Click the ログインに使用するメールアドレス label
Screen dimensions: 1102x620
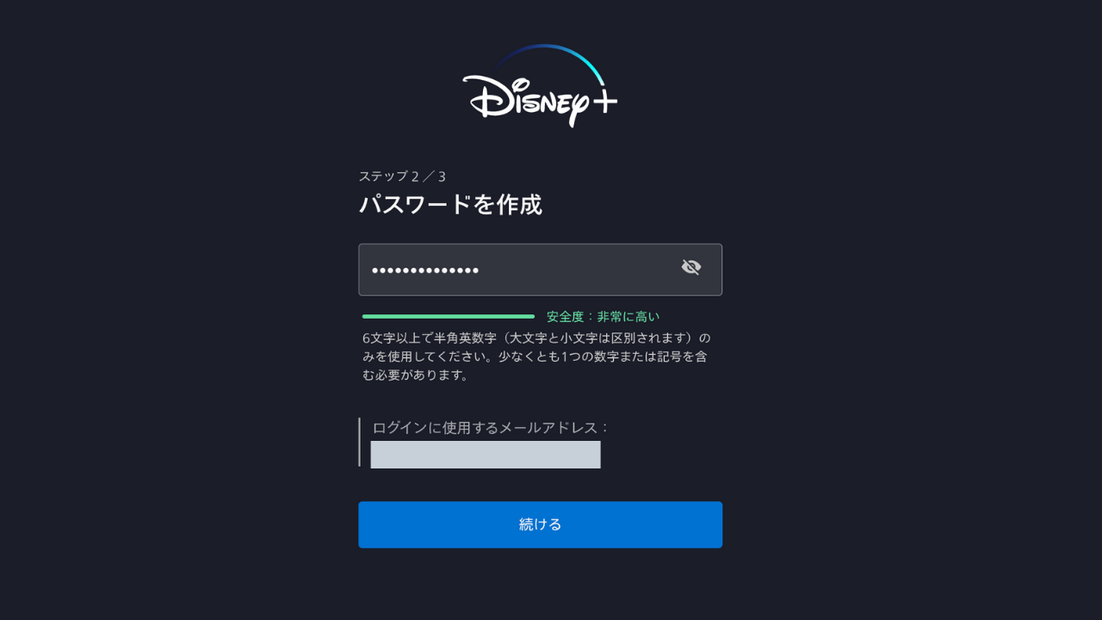pyautogui.click(x=491, y=427)
